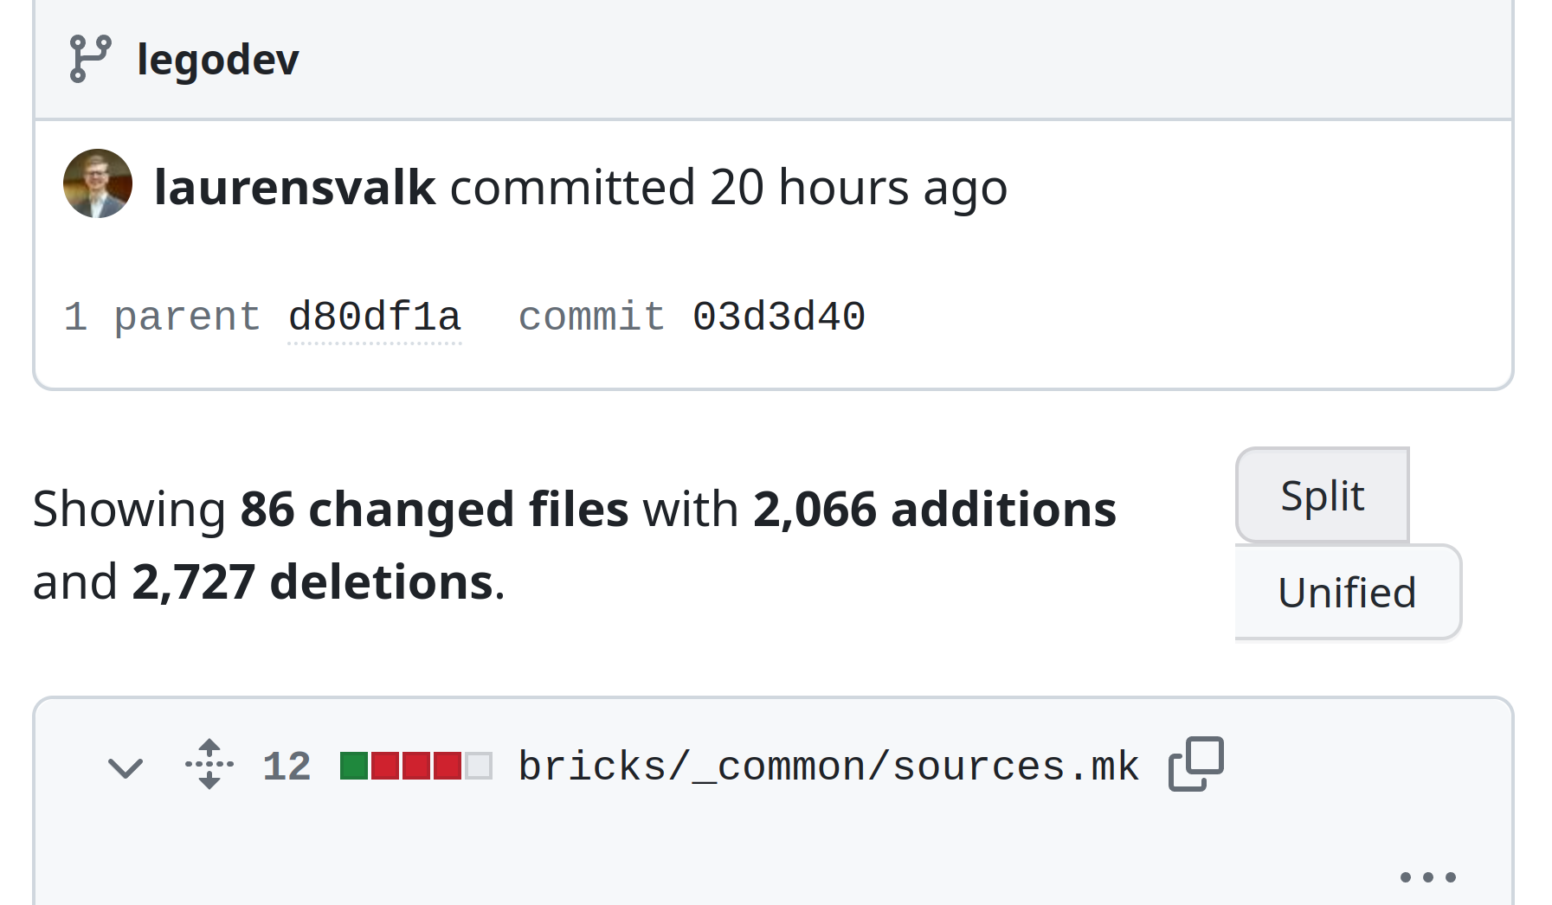Viewport: 1552px width, 905px height.
Task: Open the three-dot file options menu
Action: [x=1428, y=877]
